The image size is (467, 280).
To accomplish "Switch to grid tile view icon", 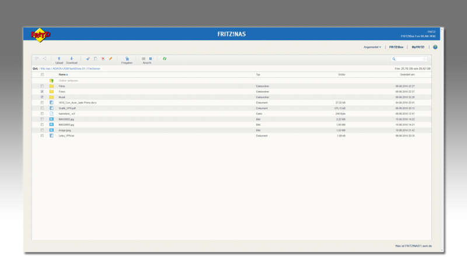I will (x=151, y=58).
